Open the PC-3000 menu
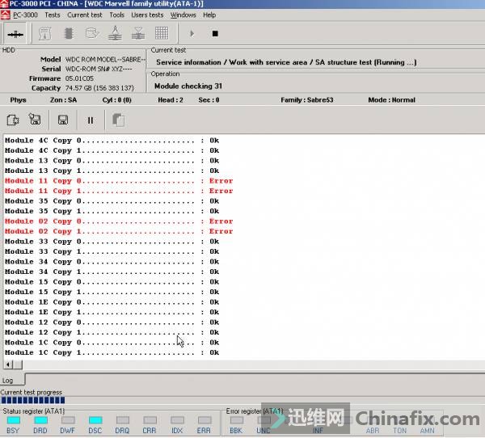Image resolution: width=485 pixels, height=438 pixels. coord(25,15)
